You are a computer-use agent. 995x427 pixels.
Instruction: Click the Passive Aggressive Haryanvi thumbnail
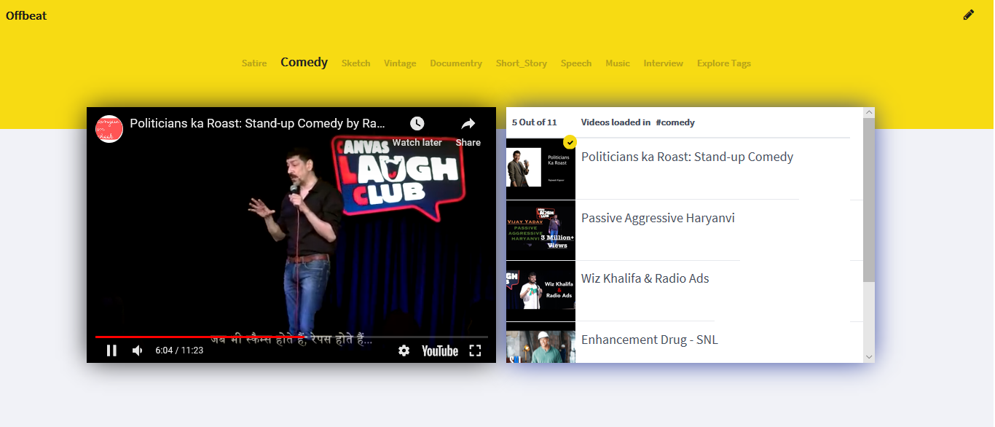click(540, 230)
